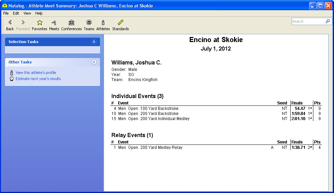Screen dimensions: 334x193
Task: Focus the Search input field
Action: (308, 21)
